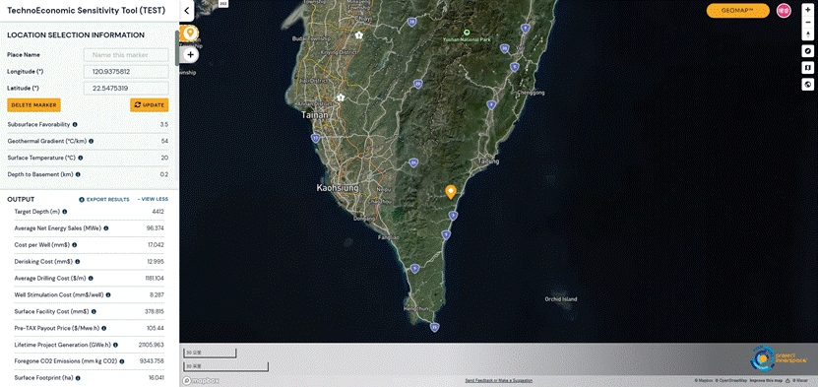Show info for Subsurface Favorability
Viewport: 818px width, 387px height.
pos(75,125)
